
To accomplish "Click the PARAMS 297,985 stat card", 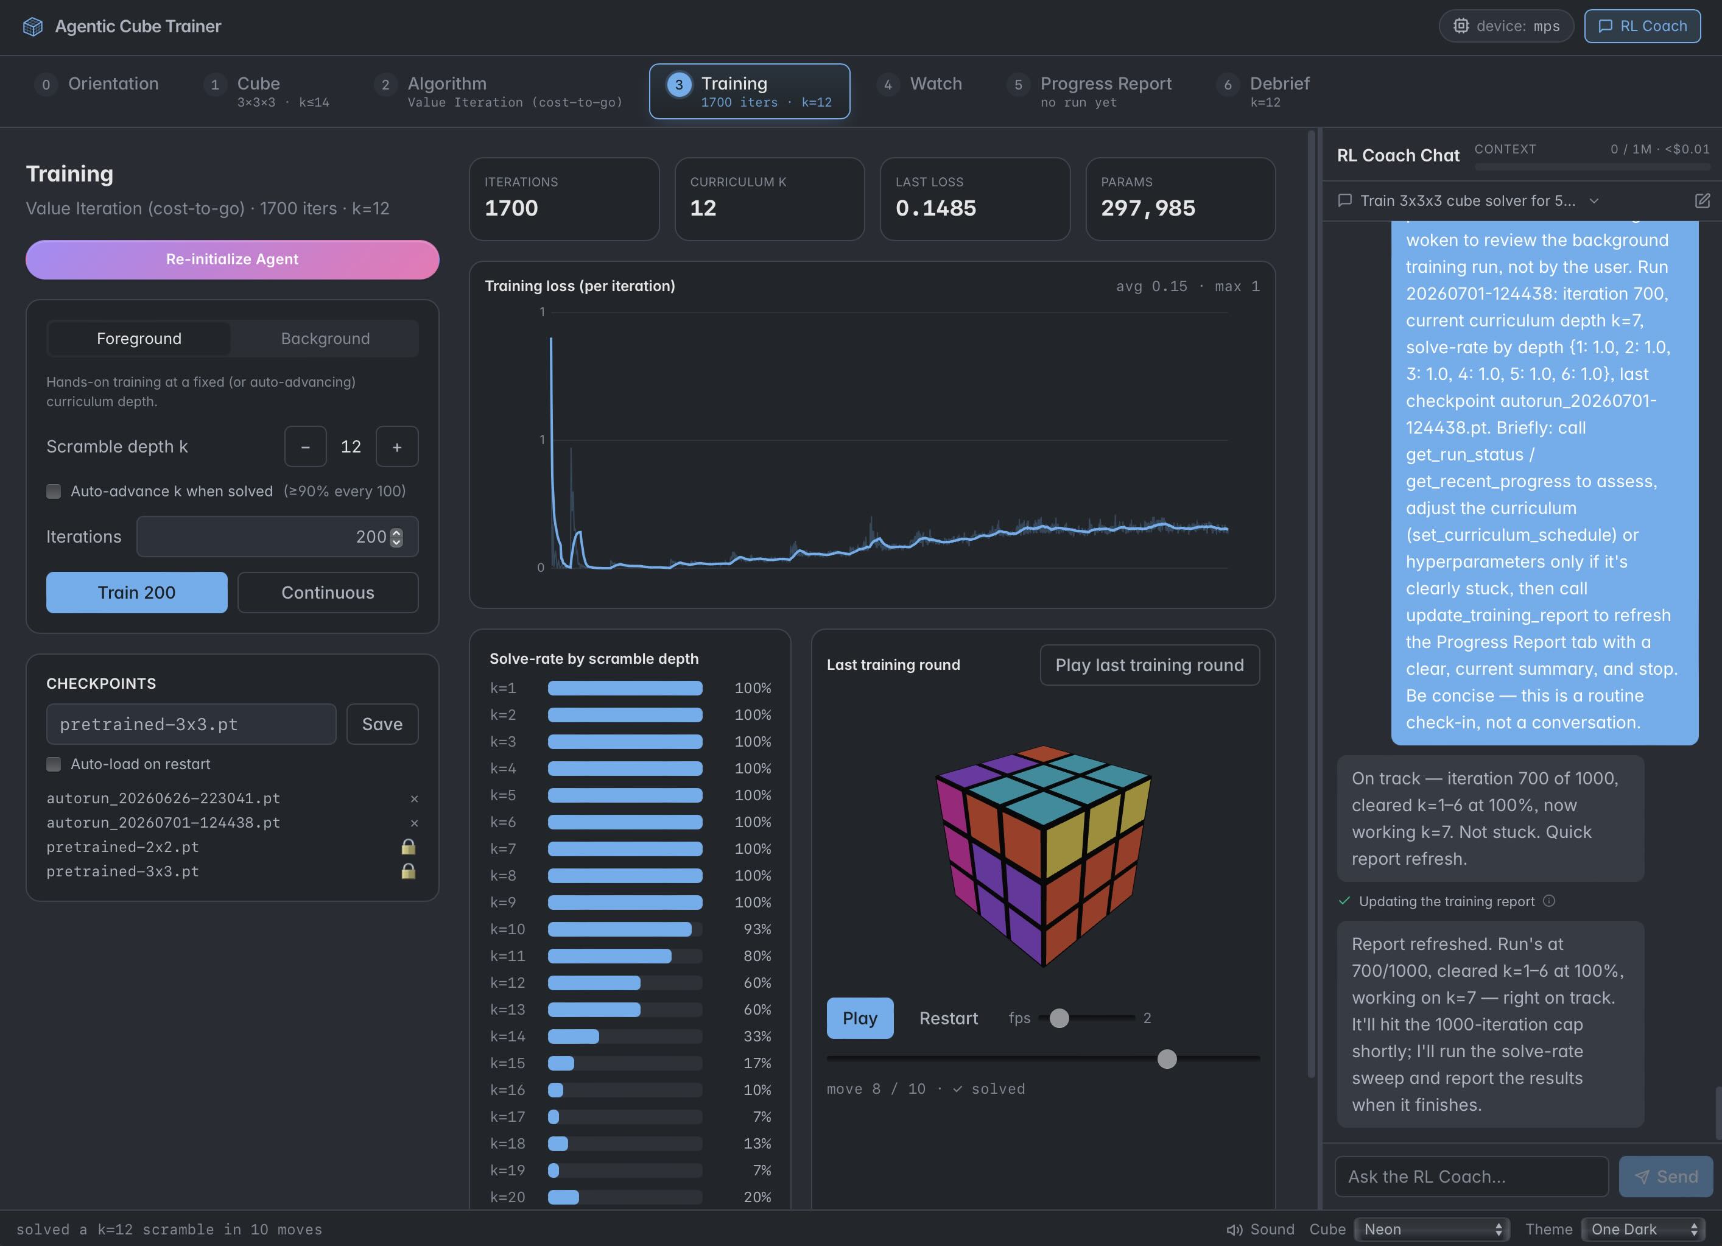I will coord(1181,199).
